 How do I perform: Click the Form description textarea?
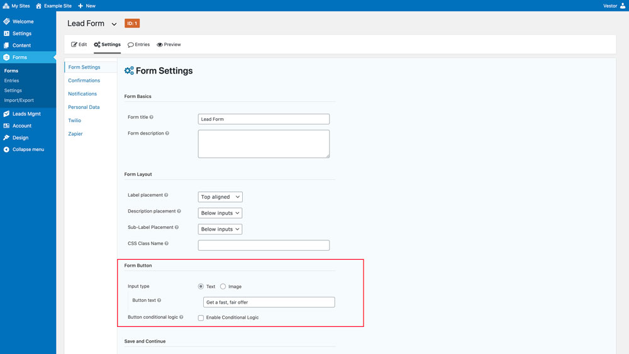click(264, 143)
